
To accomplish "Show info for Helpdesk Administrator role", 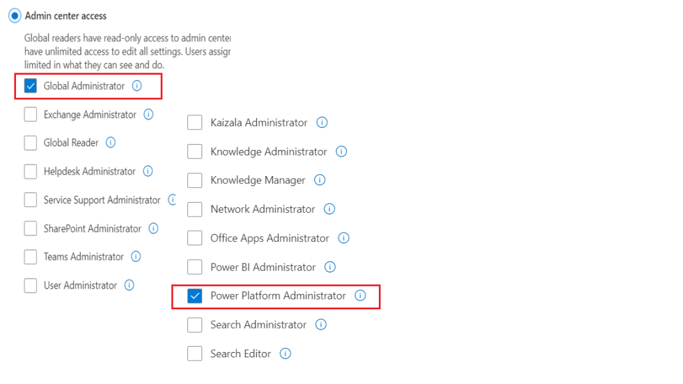I will pos(148,171).
